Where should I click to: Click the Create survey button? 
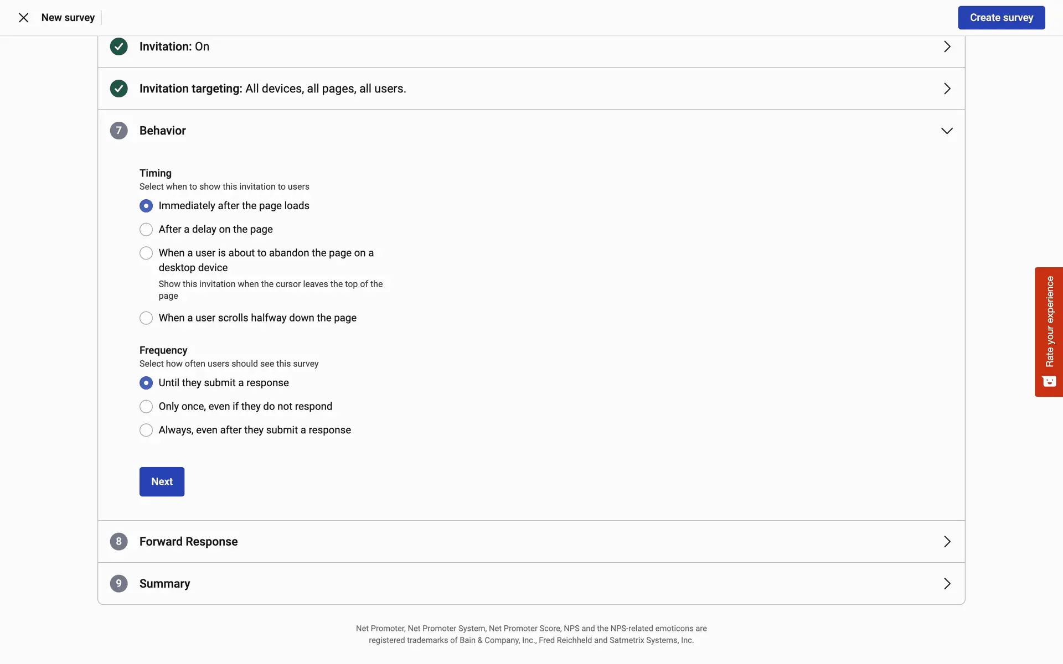pos(1001,18)
